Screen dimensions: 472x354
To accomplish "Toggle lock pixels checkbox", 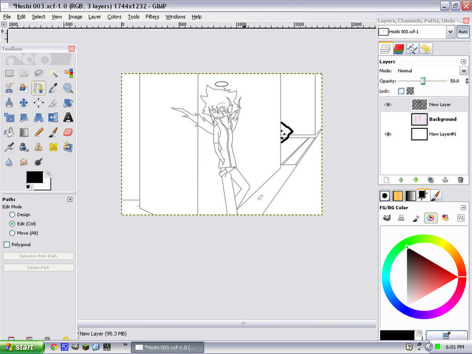I will [401, 91].
